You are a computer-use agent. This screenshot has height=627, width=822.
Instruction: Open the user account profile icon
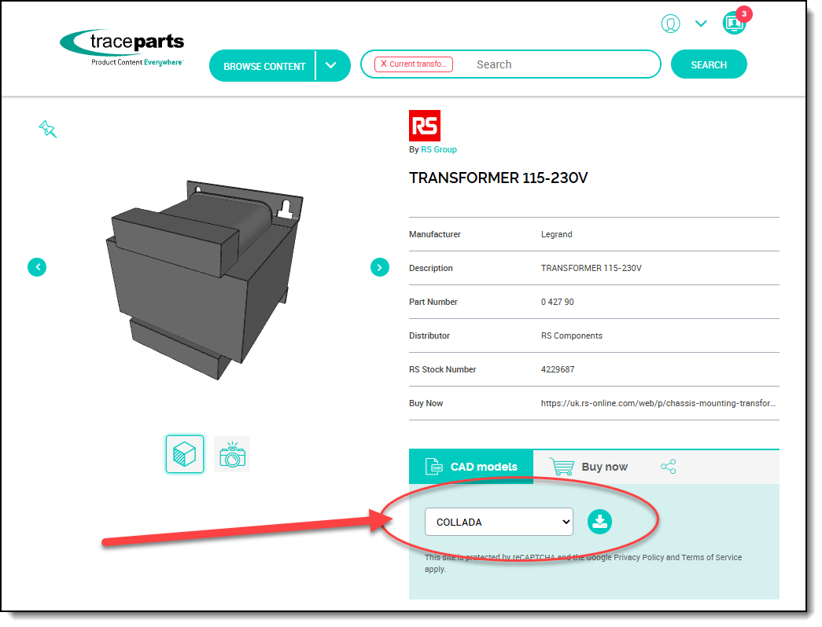pos(670,24)
